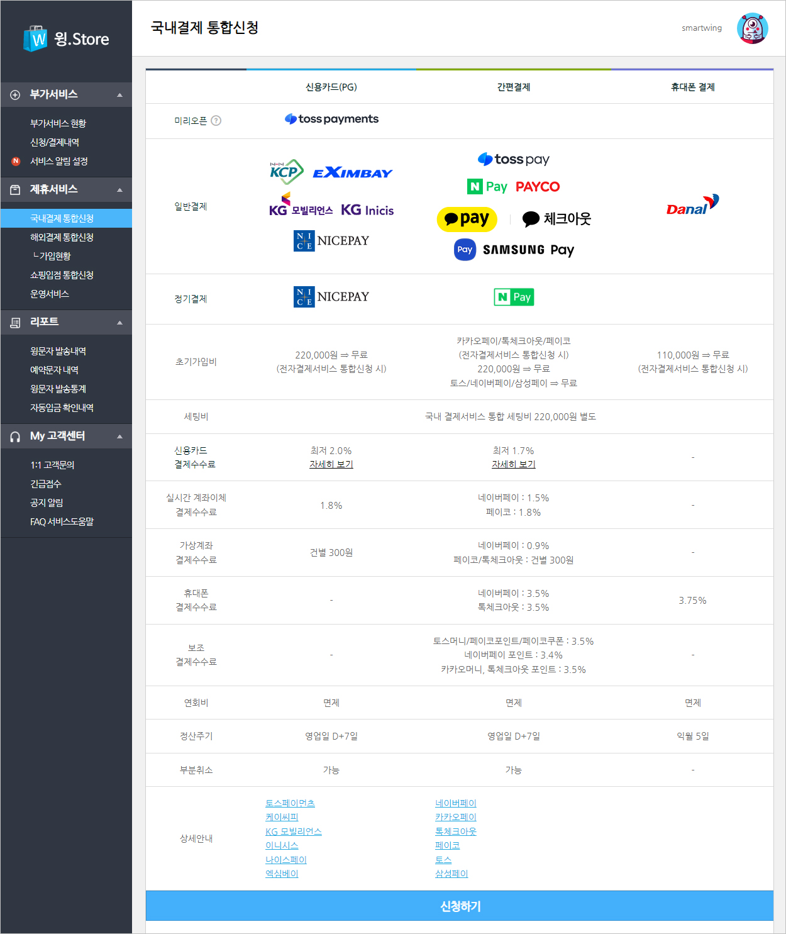Open 네이버페이 detail link

tap(456, 803)
